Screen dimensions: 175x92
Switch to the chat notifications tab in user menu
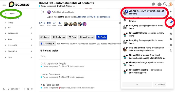tap(171, 39)
